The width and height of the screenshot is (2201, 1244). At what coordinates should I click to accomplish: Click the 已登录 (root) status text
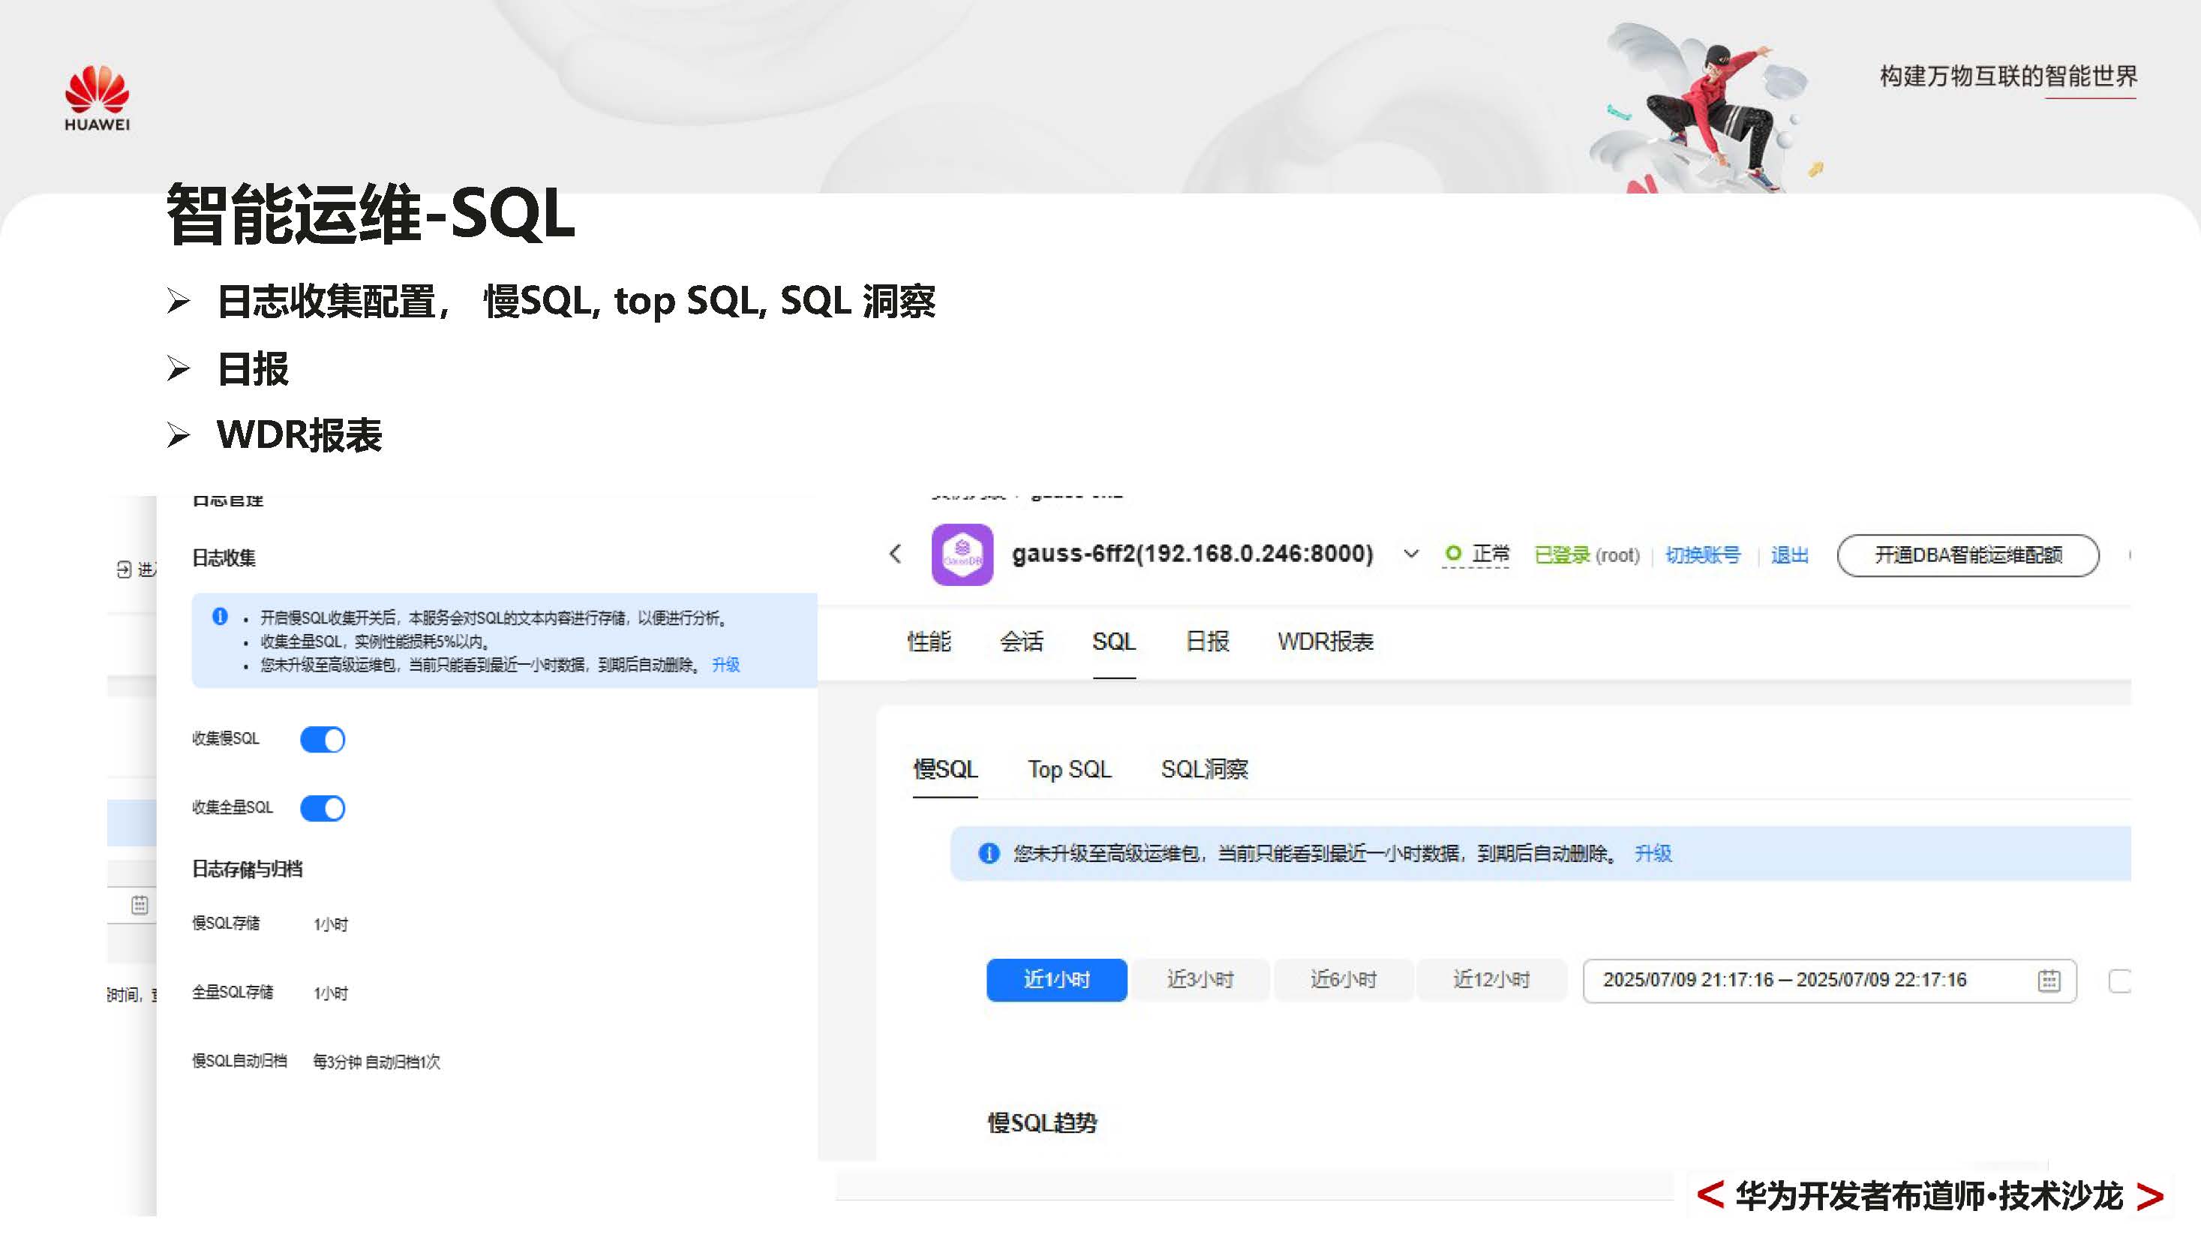click(1587, 555)
